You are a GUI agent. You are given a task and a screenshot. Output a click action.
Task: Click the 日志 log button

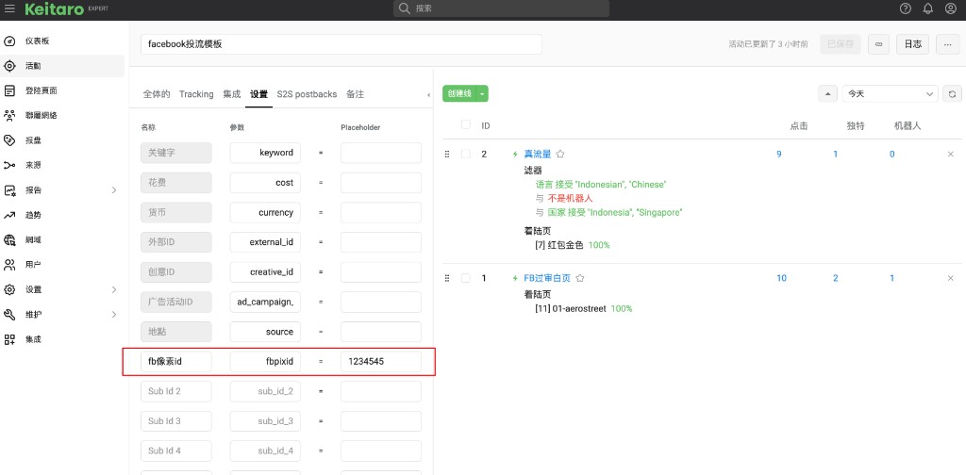coord(912,44)
